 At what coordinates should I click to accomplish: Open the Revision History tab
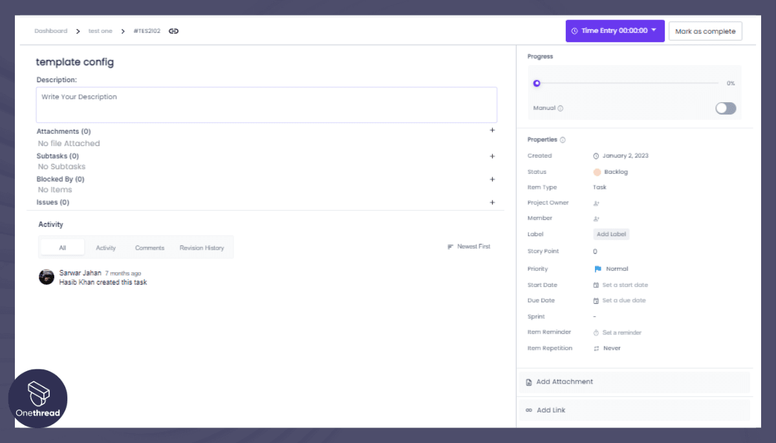click(x=202, y=248)
